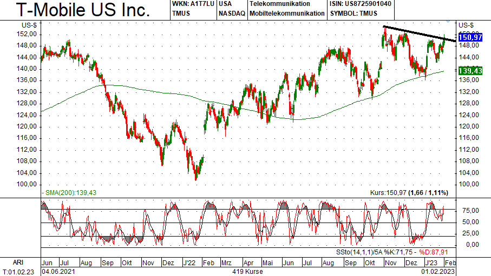
Task: Click the Apr month label
Action: pos(248,262)
